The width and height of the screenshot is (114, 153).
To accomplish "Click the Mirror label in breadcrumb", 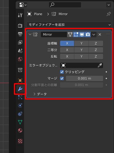I will [63, 14].
